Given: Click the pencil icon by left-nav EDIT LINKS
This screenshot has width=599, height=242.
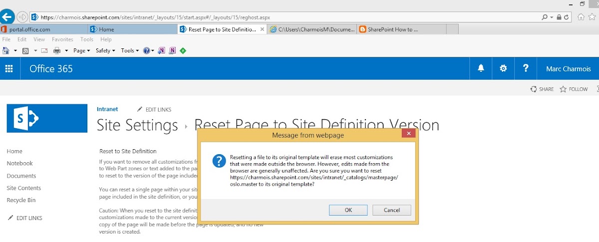Looking at the screenshot, I should coord(10,218).
